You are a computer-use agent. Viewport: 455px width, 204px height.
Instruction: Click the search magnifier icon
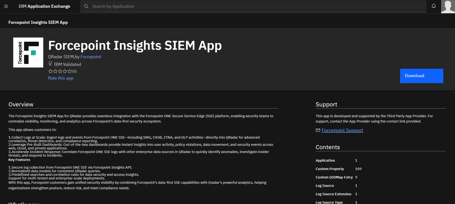click(86, 6)
